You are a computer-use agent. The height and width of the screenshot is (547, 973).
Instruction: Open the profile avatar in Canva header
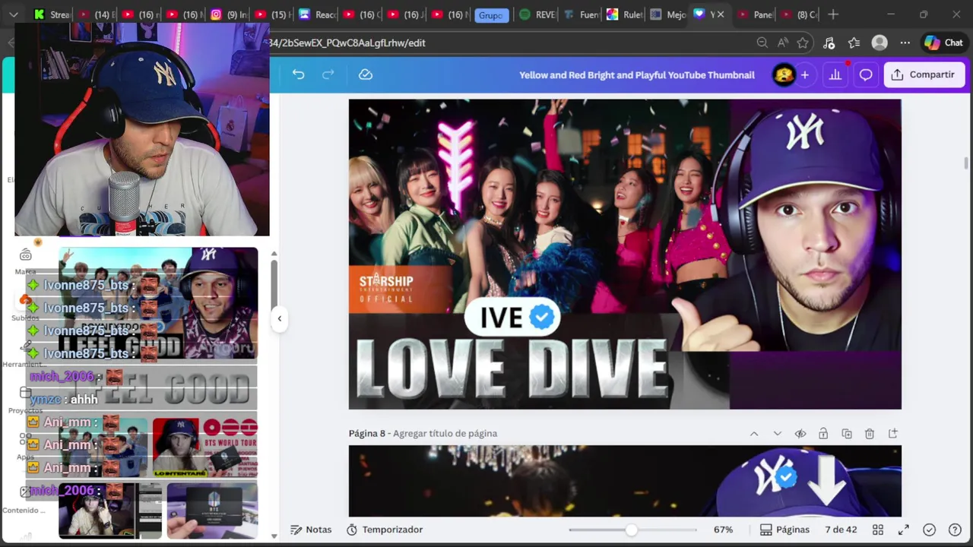pyautogui.click(x=784, y=74)
